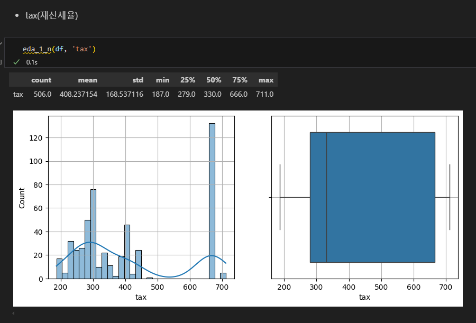476x323 pixels.
Task: Click the median value 330.0
Action: pyautogui.click(x=213, y=94)
